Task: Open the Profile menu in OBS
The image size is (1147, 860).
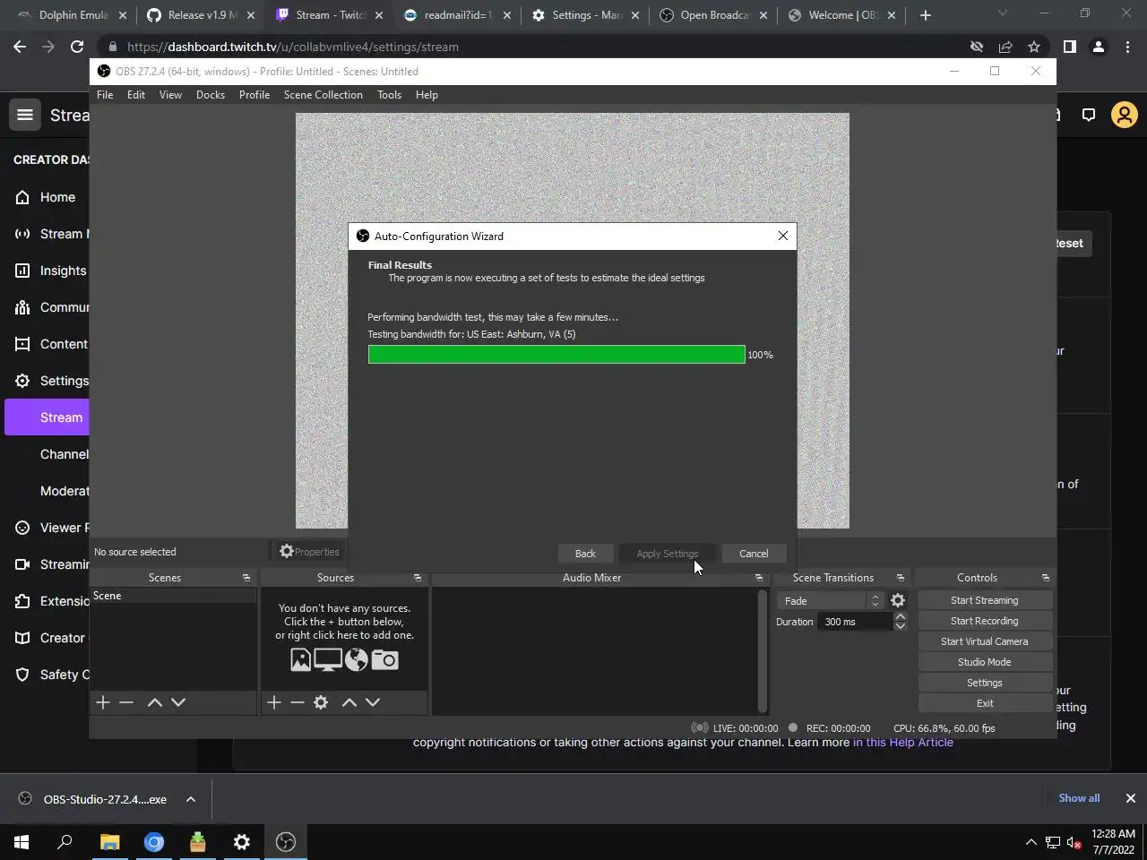Action: coord(254,95)
